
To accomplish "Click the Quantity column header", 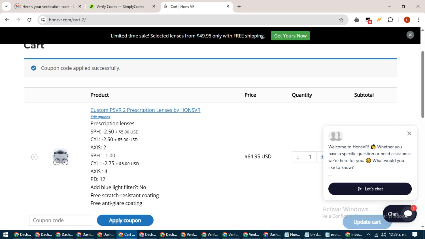I will tap(302, 95).
